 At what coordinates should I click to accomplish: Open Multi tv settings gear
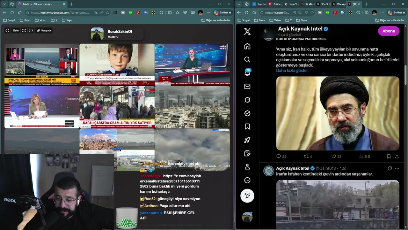[x=7, y=31]
